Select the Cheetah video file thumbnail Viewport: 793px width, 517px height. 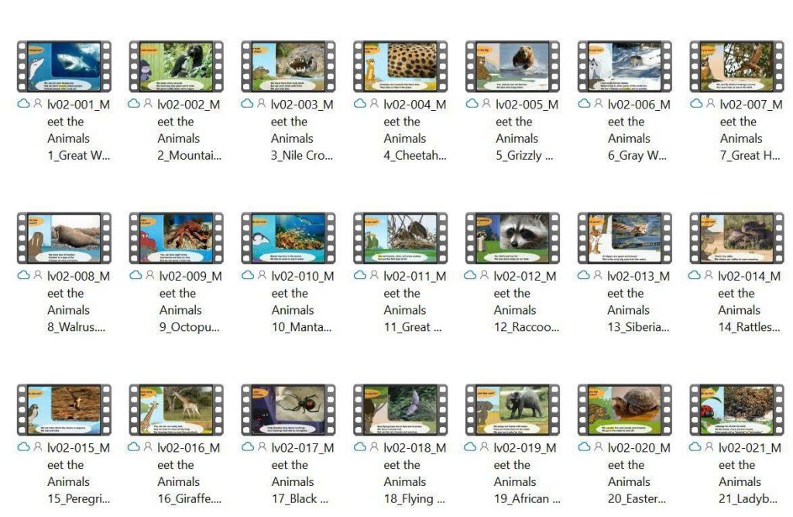(400, 66)
